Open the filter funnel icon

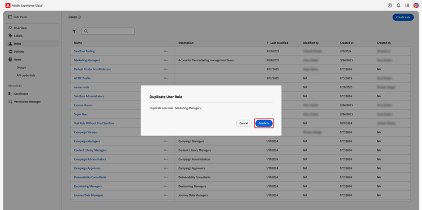(74, 32)
